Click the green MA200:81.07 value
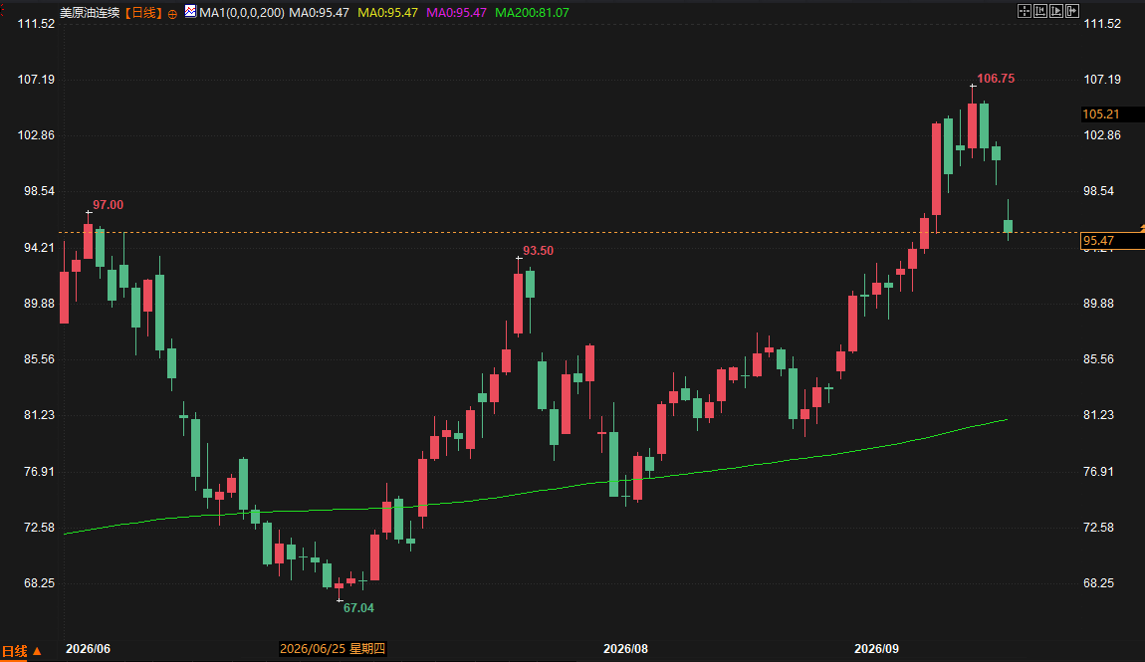This screenshot has height=662, width=1145. (x=532, y=12)
